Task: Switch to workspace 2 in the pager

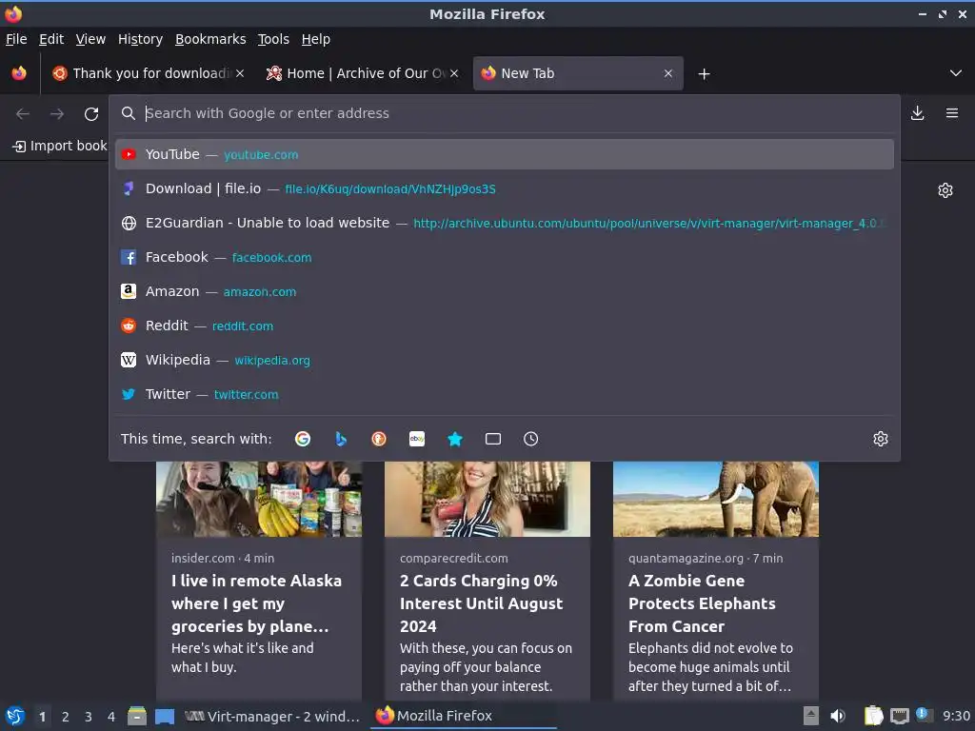Action: [x=66, y=717]
